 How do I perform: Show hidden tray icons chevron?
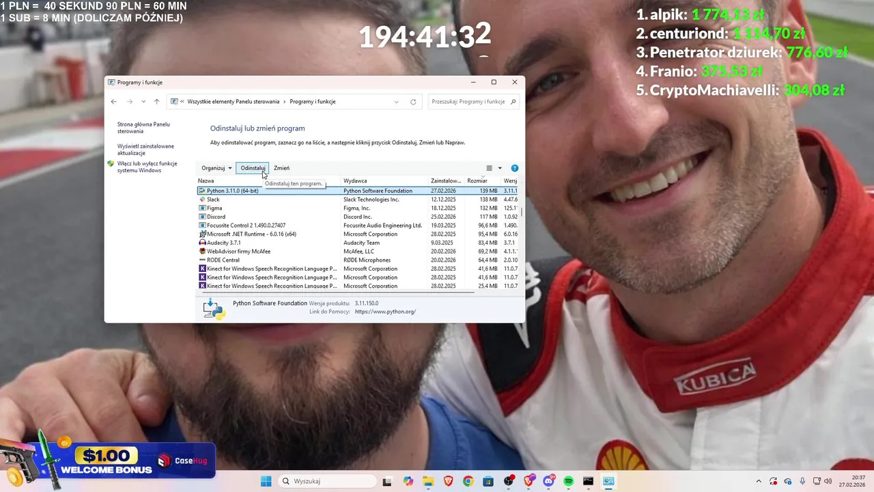[x=759, y=481]
